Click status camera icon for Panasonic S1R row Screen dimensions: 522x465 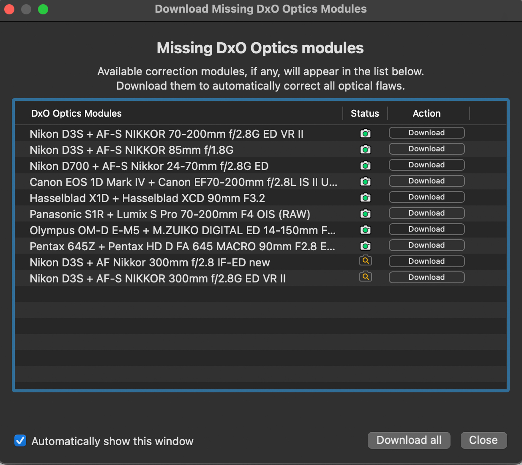(x=365, y=213)
